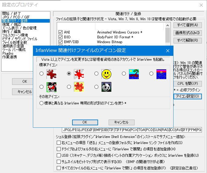Enable 「送る」メニュー link file checkbox (S)
This screenshot has width=207, height=173.
coord(59,143)
